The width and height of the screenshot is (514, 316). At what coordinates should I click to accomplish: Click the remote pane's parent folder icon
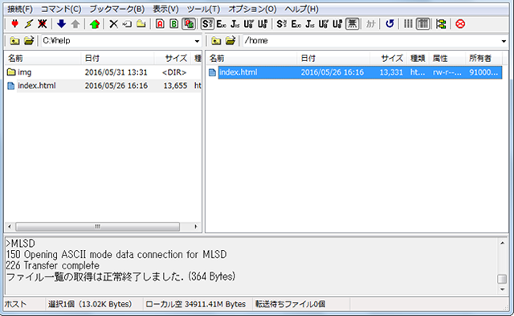click(x=216, y=41)
